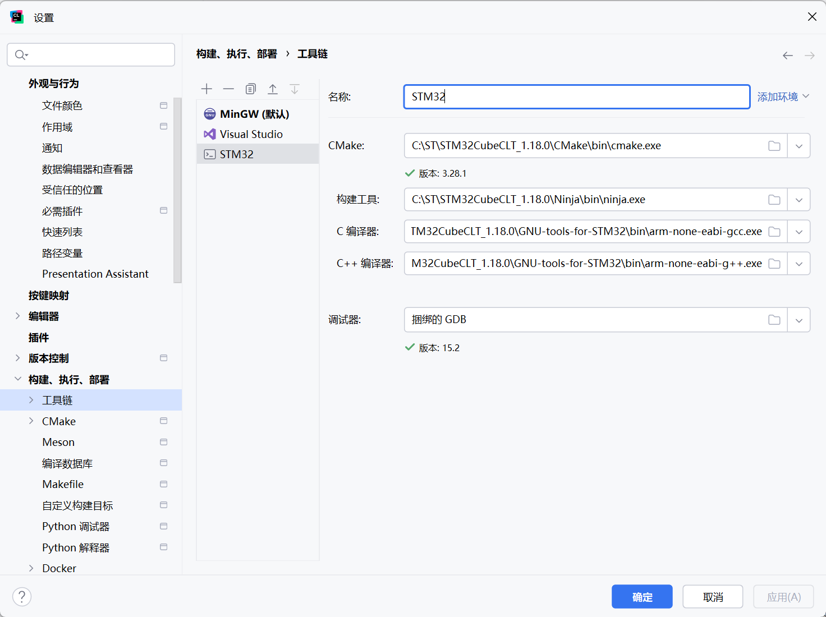Viewport: 826px width, 617px height.
Task: Expand the 编辑器 settings section
Action: (17, 316)
